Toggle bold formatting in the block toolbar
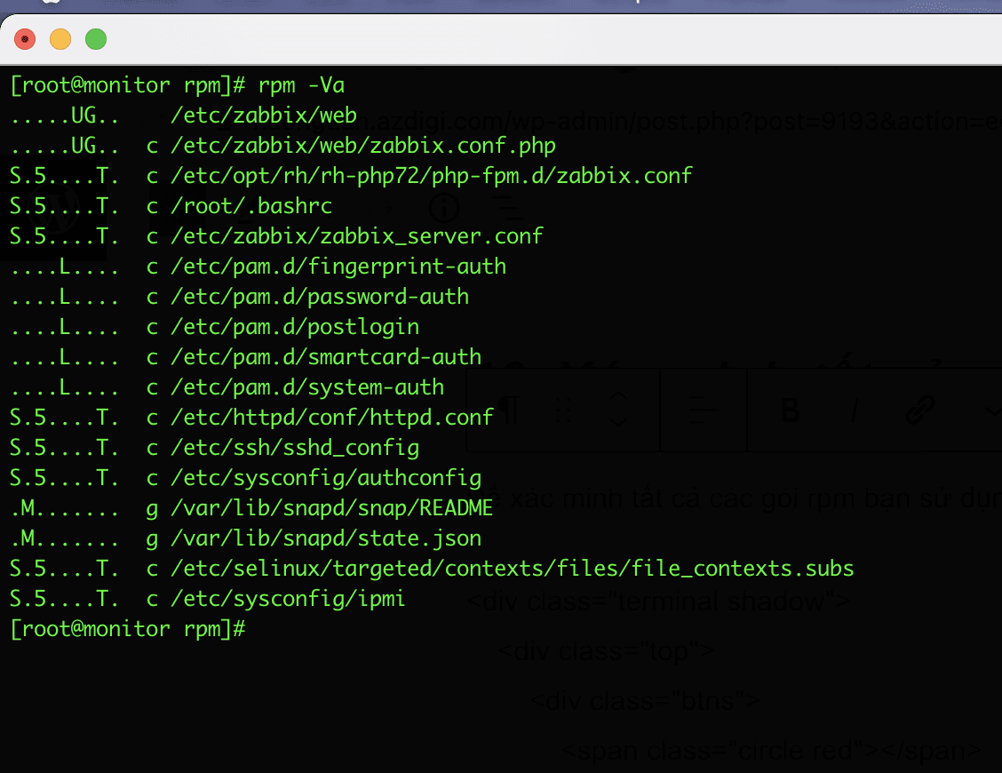Viewport: 1002px width, 773px height. point(790,410)
